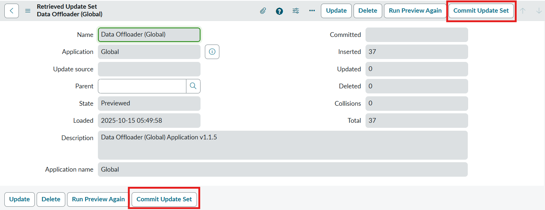545x210 pixels.
Task: Click the bottom Delete button
Action: pyautogui.click(x=51, y=199)
